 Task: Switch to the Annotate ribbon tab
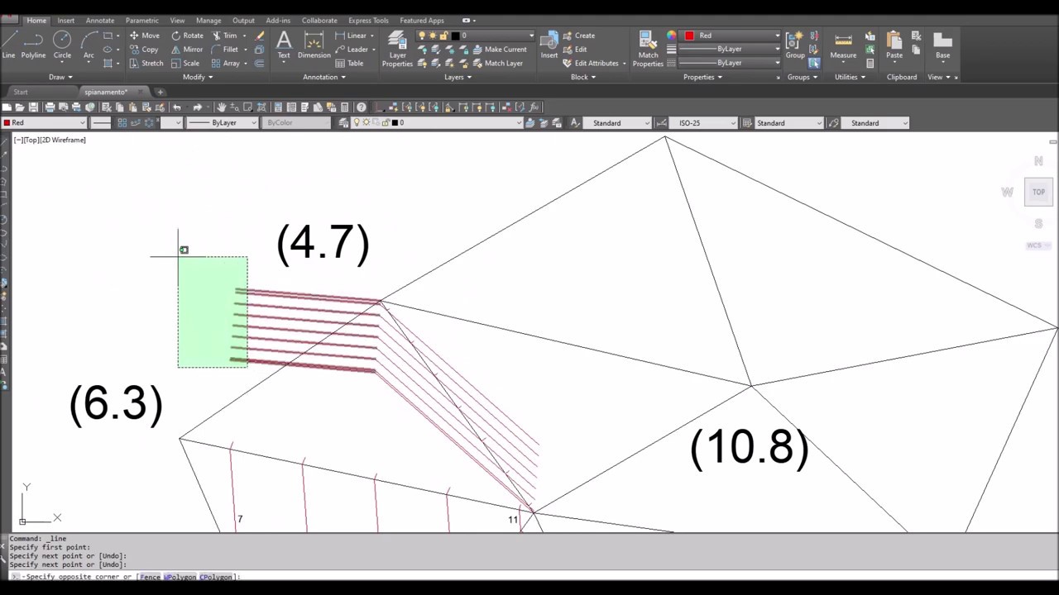tap(100, 20)
